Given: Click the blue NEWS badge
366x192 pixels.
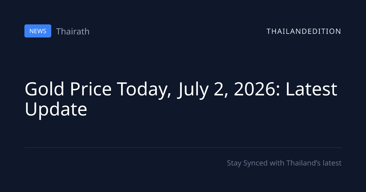Looking at the screenshot, I should coord(38,31).
